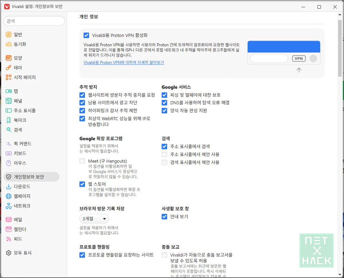Click the 검색 settings search field
The image size is (344, 278).
click(34, 21)
